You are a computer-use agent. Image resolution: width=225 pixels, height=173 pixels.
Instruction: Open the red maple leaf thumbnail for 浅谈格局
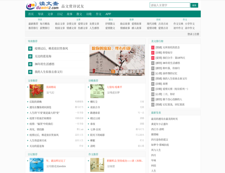click(36, 91)
